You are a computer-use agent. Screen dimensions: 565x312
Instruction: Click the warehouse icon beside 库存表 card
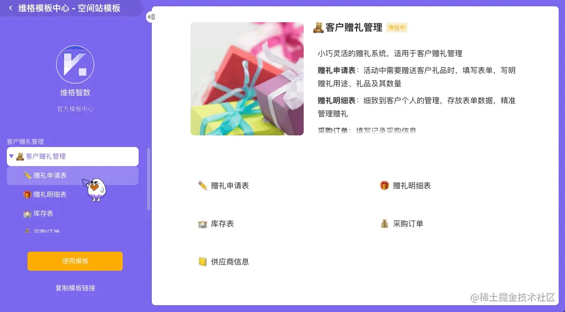point(203,224)
